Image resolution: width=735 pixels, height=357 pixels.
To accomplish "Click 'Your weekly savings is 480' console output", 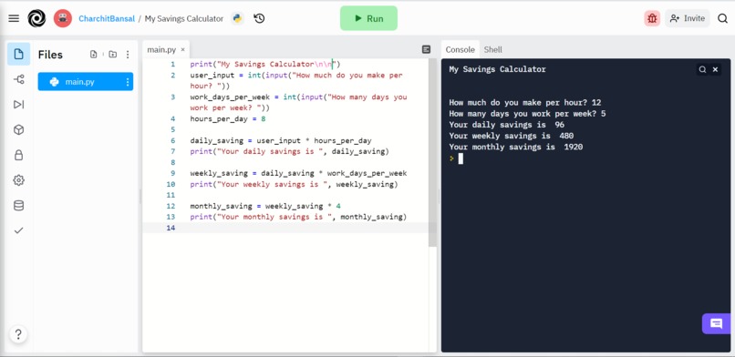I will [511, 137].
